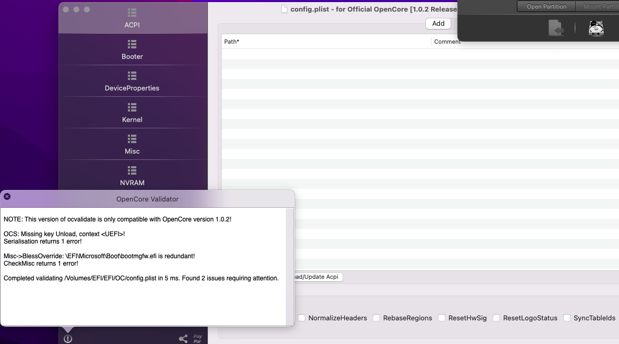The width and height of the screenshot is (619, 344).
Task: Click the hard disk drive icon
Action: click(596, 28)
